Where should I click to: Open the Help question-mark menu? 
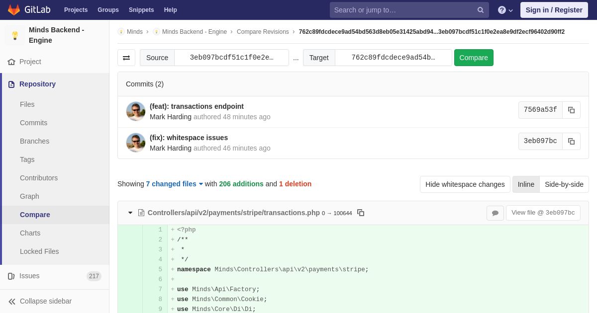pos(505,10)
